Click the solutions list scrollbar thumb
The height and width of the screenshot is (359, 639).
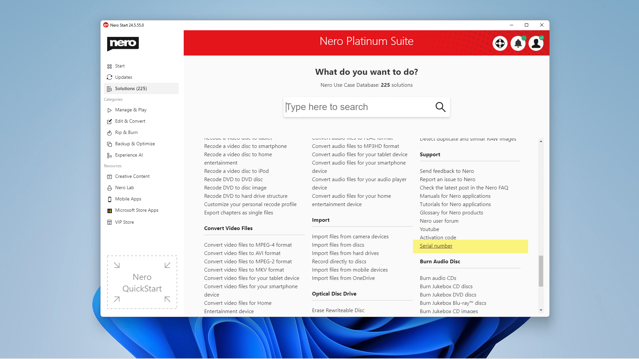tap(541, 271)
